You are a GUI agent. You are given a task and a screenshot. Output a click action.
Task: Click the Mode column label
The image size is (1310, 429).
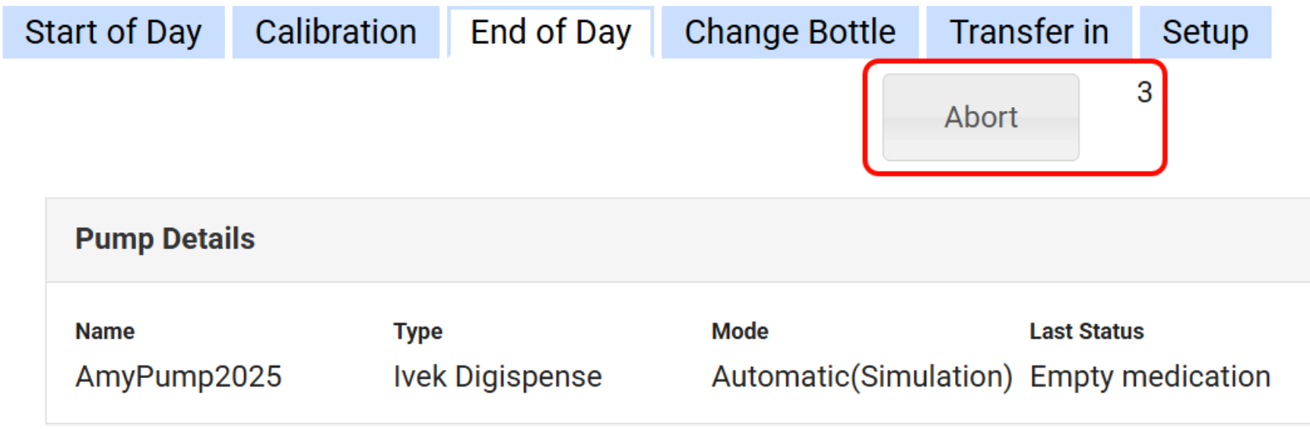point(740,332)
